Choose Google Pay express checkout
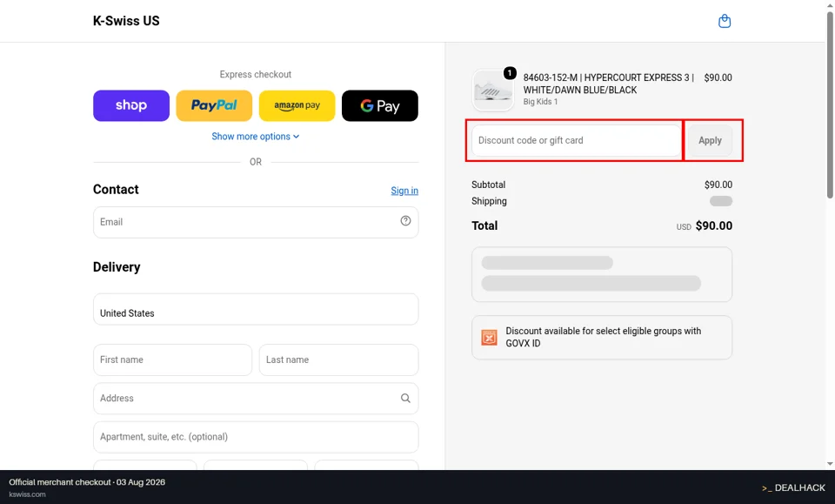Screen dimensions: 835x504 point(380,105)
